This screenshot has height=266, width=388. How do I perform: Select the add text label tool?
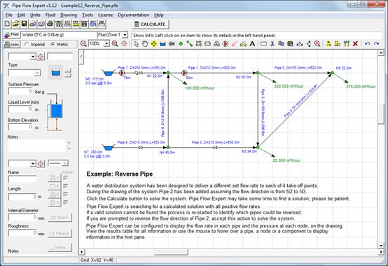pyautogui.click(x=252, y=44)
